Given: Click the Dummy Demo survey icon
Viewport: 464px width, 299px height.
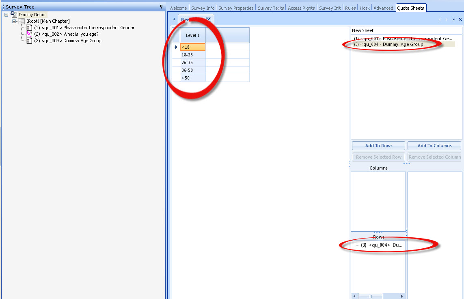Looking at the screenshot, I should [14, 15].
